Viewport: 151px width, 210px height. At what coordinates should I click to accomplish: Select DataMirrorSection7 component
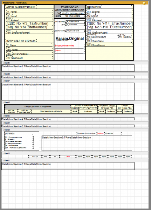[68, 166]
